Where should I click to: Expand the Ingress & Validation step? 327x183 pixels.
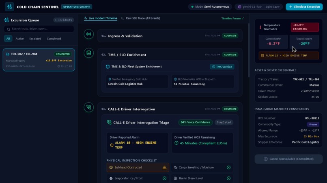point(170,36)
